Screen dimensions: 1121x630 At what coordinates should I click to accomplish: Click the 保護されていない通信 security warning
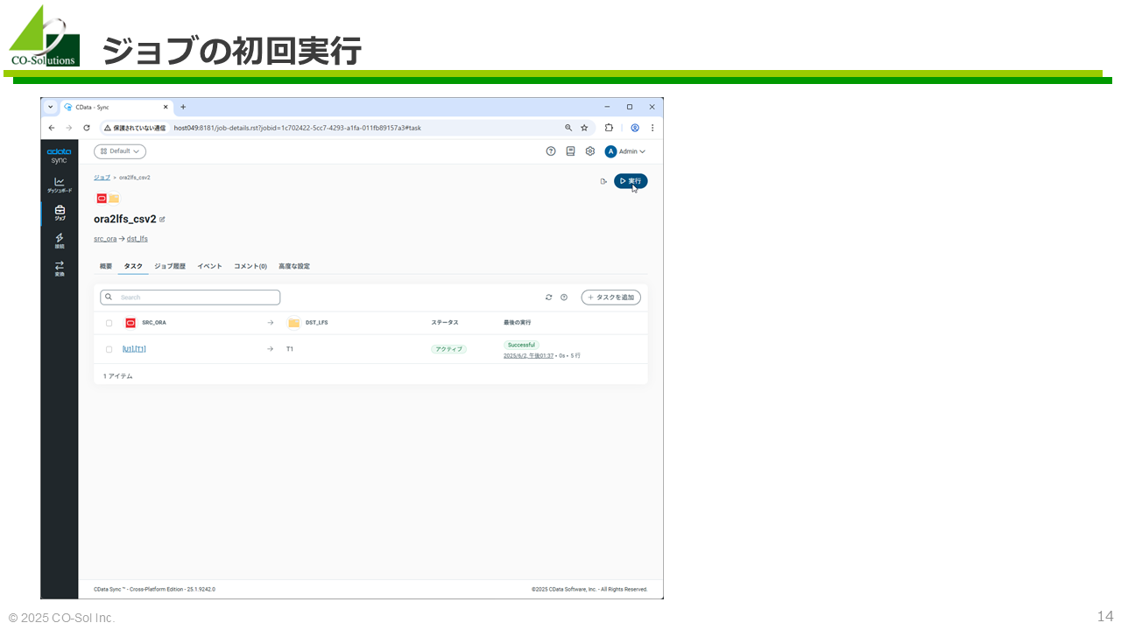(x=134, y=128)
